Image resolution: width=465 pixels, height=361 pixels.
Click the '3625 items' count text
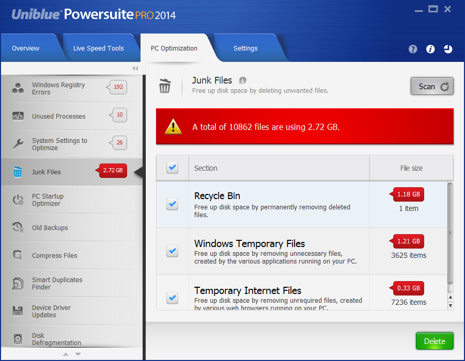click(409, 255)
